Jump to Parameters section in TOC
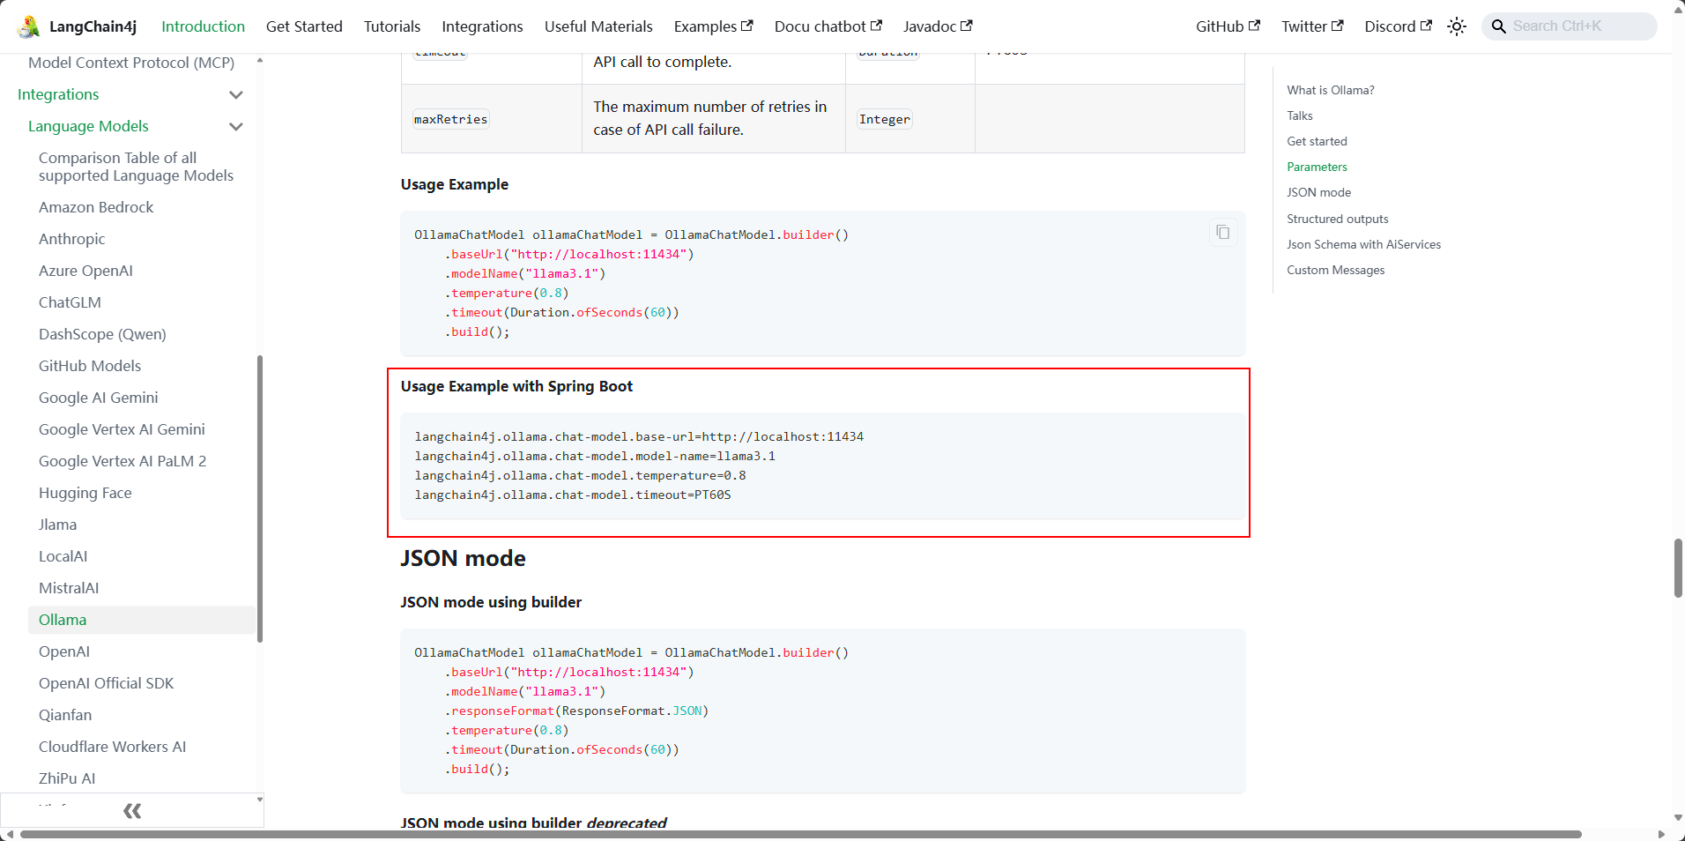1685x841 pixels. pyautogui.click(x=1317, y=167)
